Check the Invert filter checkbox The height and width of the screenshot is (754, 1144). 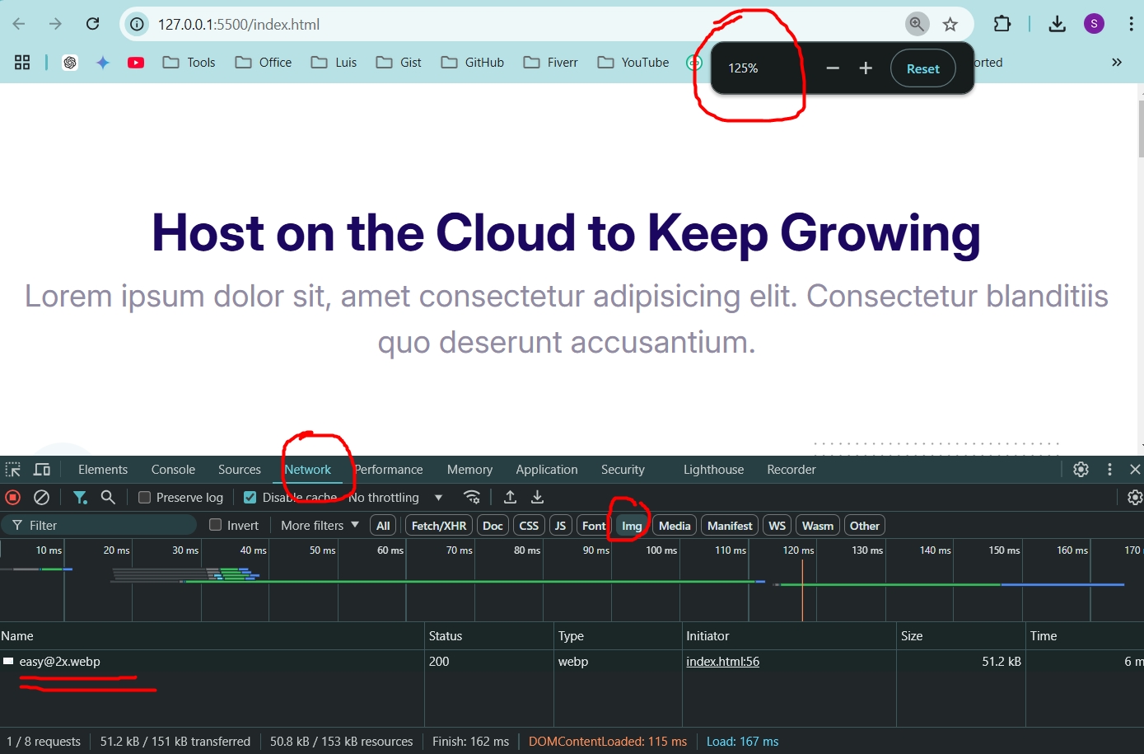[x=216, y=525]
